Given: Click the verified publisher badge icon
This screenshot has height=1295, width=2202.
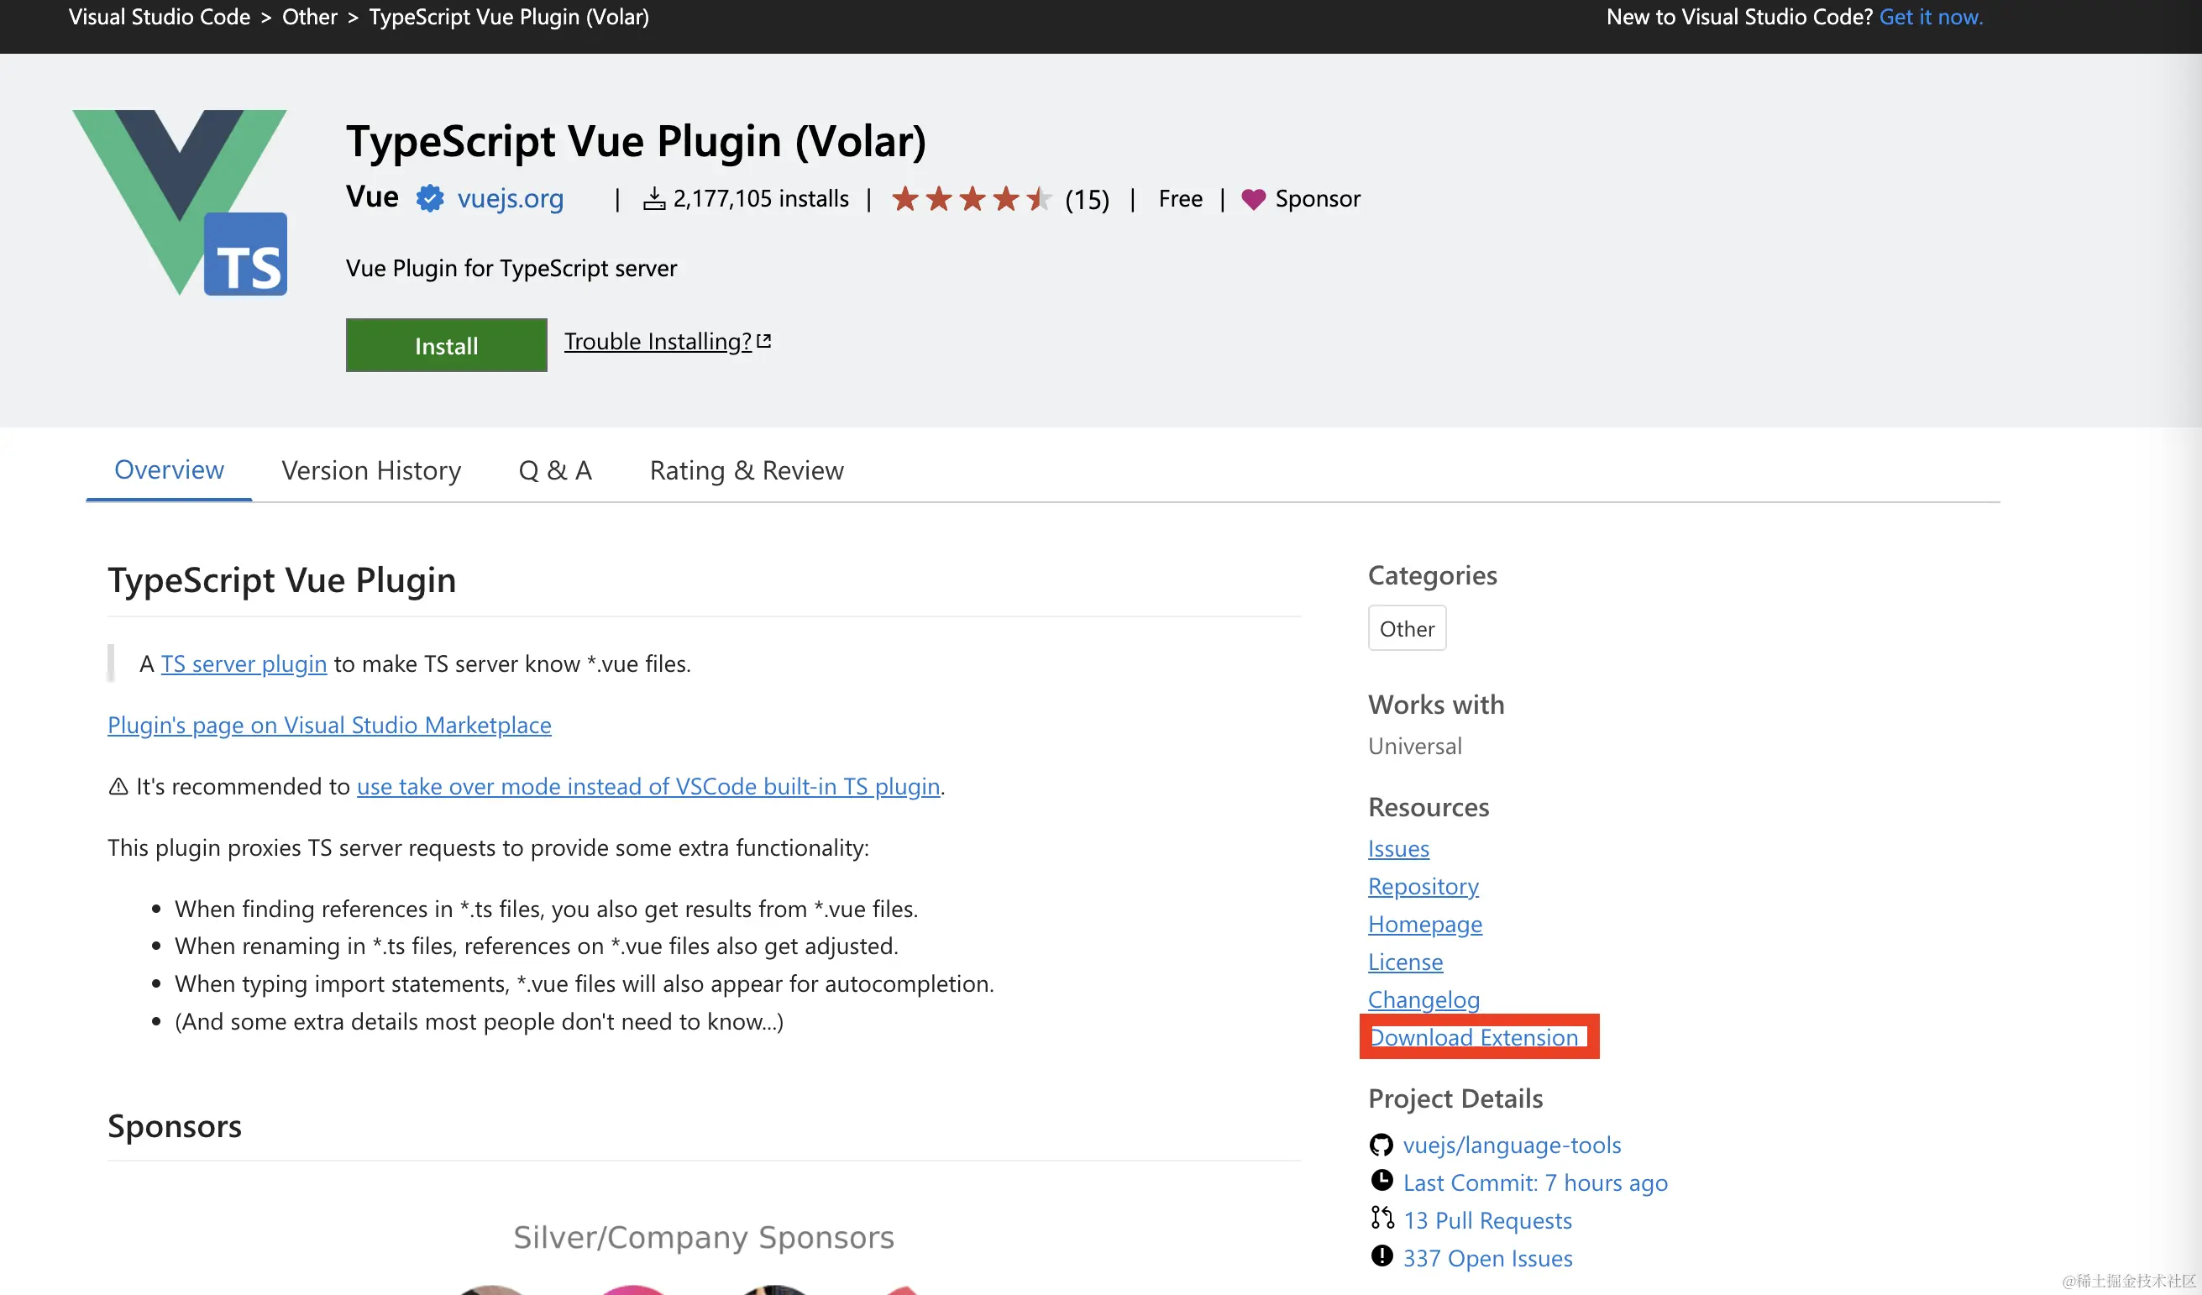Looking at the screenshot, I should [429, 198].
